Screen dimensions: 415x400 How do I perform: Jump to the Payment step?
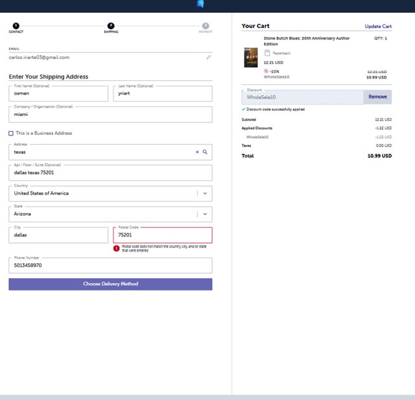[x=205, y=26]
